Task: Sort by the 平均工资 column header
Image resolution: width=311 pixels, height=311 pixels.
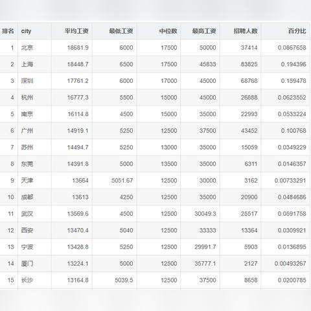Action: click(76, 31)
